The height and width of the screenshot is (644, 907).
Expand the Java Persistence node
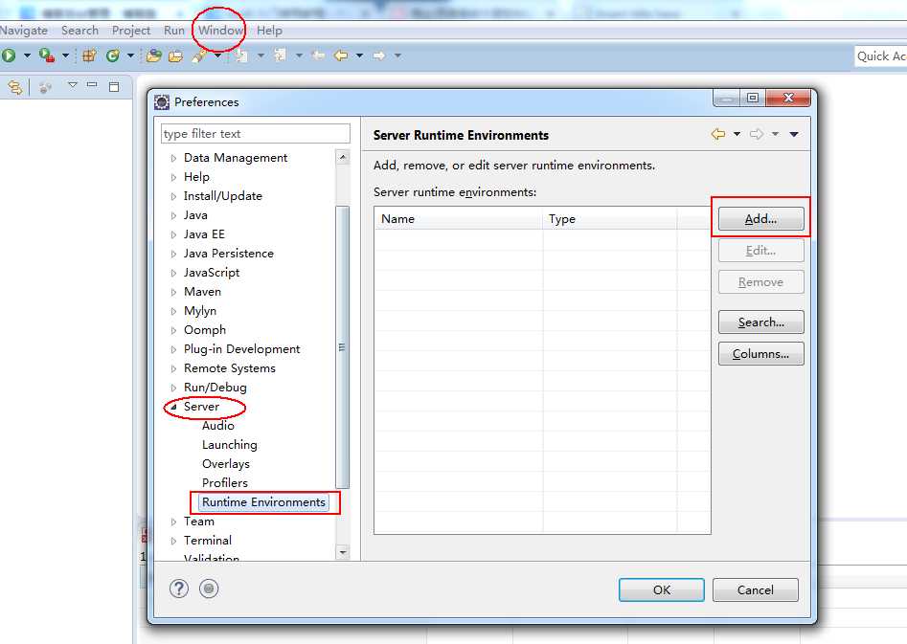pyautogui.click(x=173, y=254)
